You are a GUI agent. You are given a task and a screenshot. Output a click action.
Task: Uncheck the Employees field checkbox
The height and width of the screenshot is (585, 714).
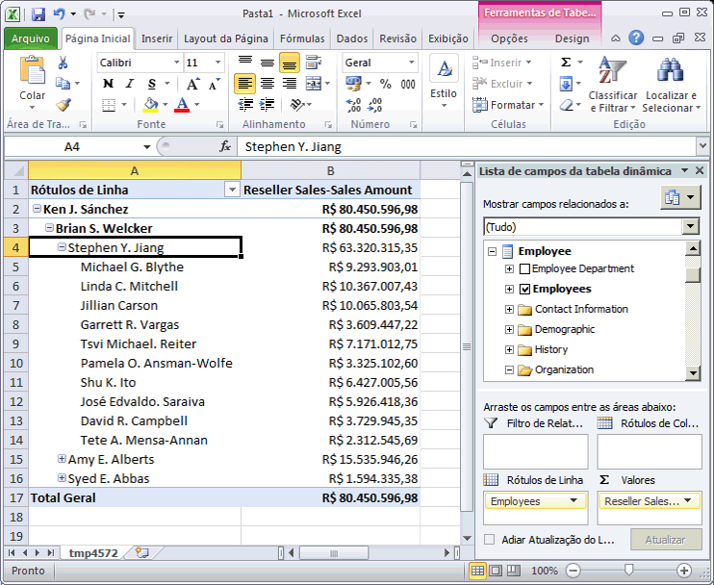pos(524,289)
